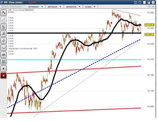
Task: Click the -0,14% change in title bar
Action: tap(32, 2)
